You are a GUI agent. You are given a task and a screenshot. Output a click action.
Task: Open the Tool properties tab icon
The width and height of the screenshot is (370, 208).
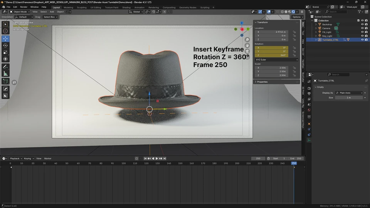(309, 81)
